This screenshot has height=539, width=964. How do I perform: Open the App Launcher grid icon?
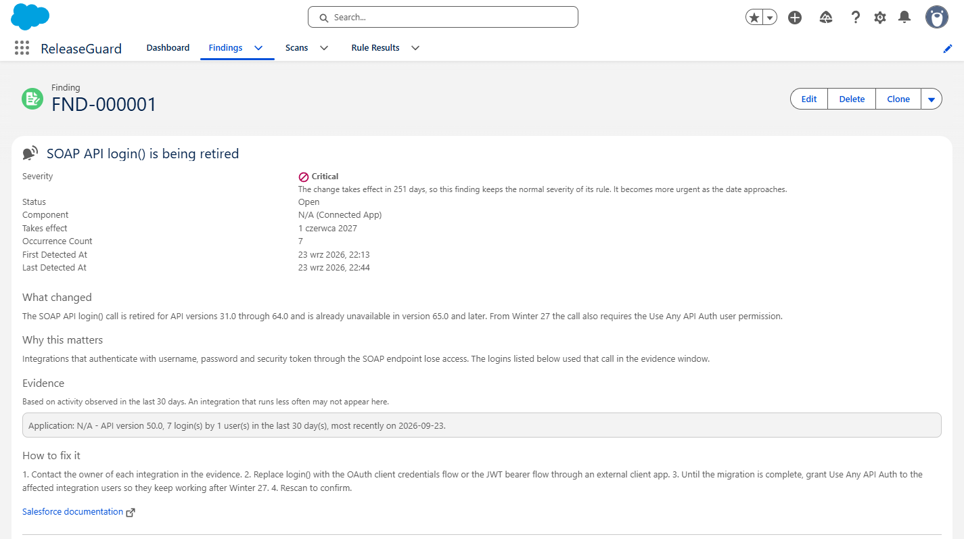[22, 48]
